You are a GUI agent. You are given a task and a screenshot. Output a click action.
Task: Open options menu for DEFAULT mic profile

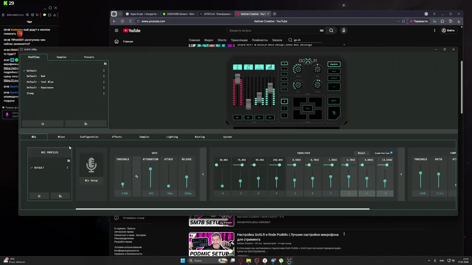pyautogui.click(x=67, y=168)
